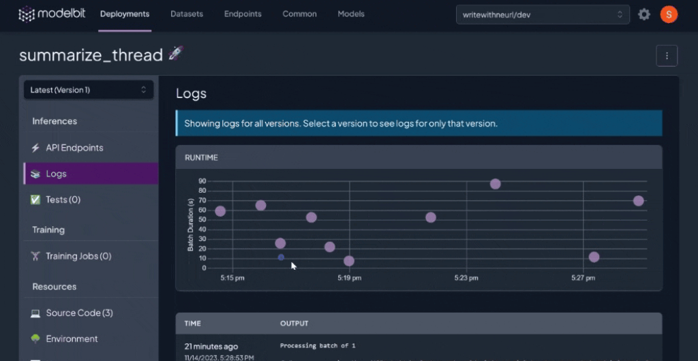Select Logs in the sidebar
This screenshot has height=361, width=698.
tap(91, 174)
